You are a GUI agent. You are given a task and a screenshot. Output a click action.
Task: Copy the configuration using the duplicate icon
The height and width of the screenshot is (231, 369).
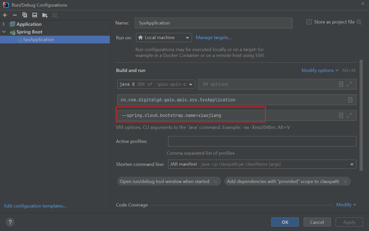tap(25, 15)
